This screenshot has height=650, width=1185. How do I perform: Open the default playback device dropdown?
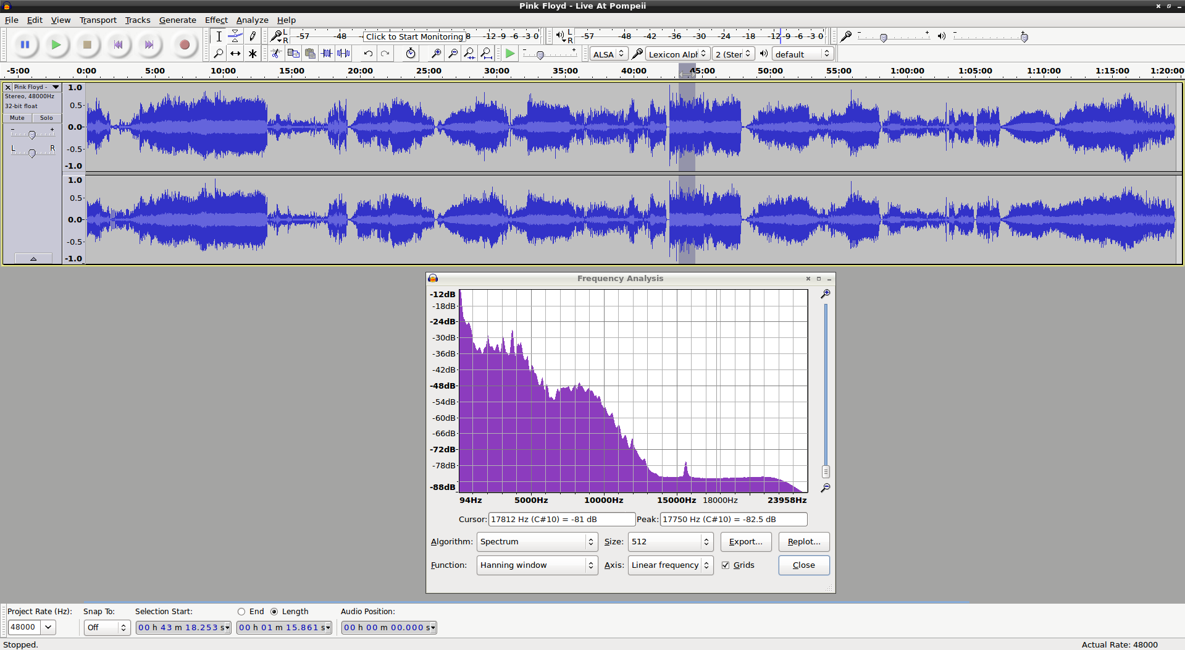tap(802, 54)
